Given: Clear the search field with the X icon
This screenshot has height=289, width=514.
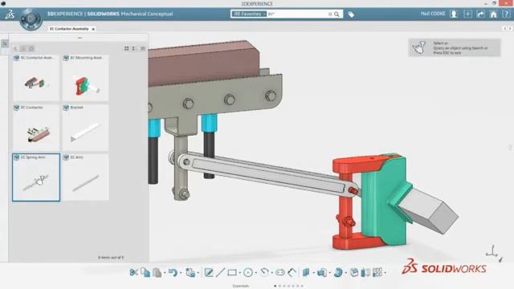Looking at the screenshot, I should [x=330, y=14].
